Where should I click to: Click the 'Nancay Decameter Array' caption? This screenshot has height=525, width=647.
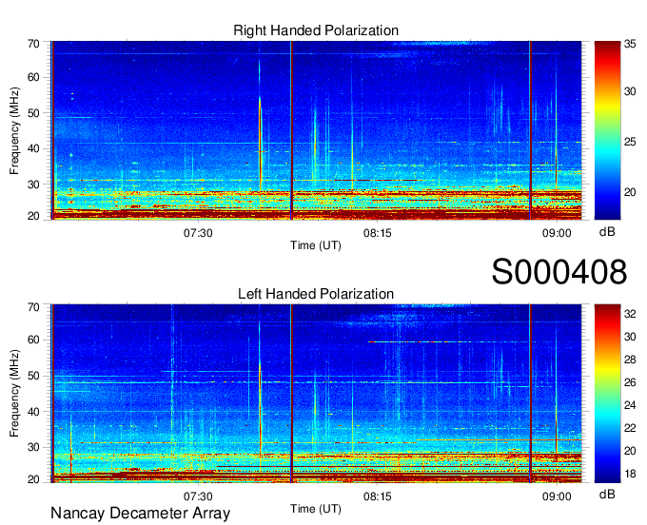coord(140,514)
